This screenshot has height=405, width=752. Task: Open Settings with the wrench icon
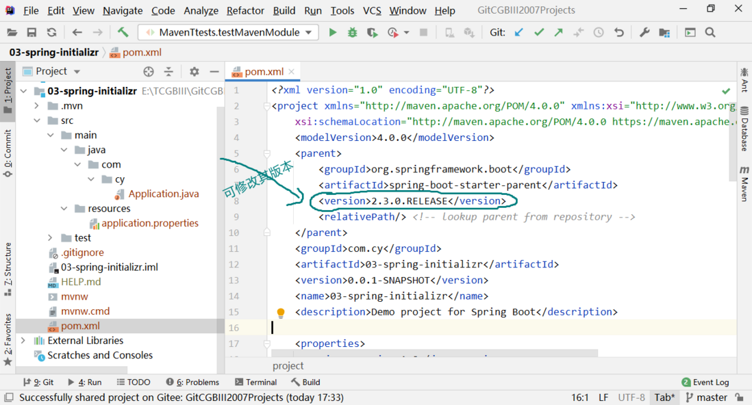644,33
